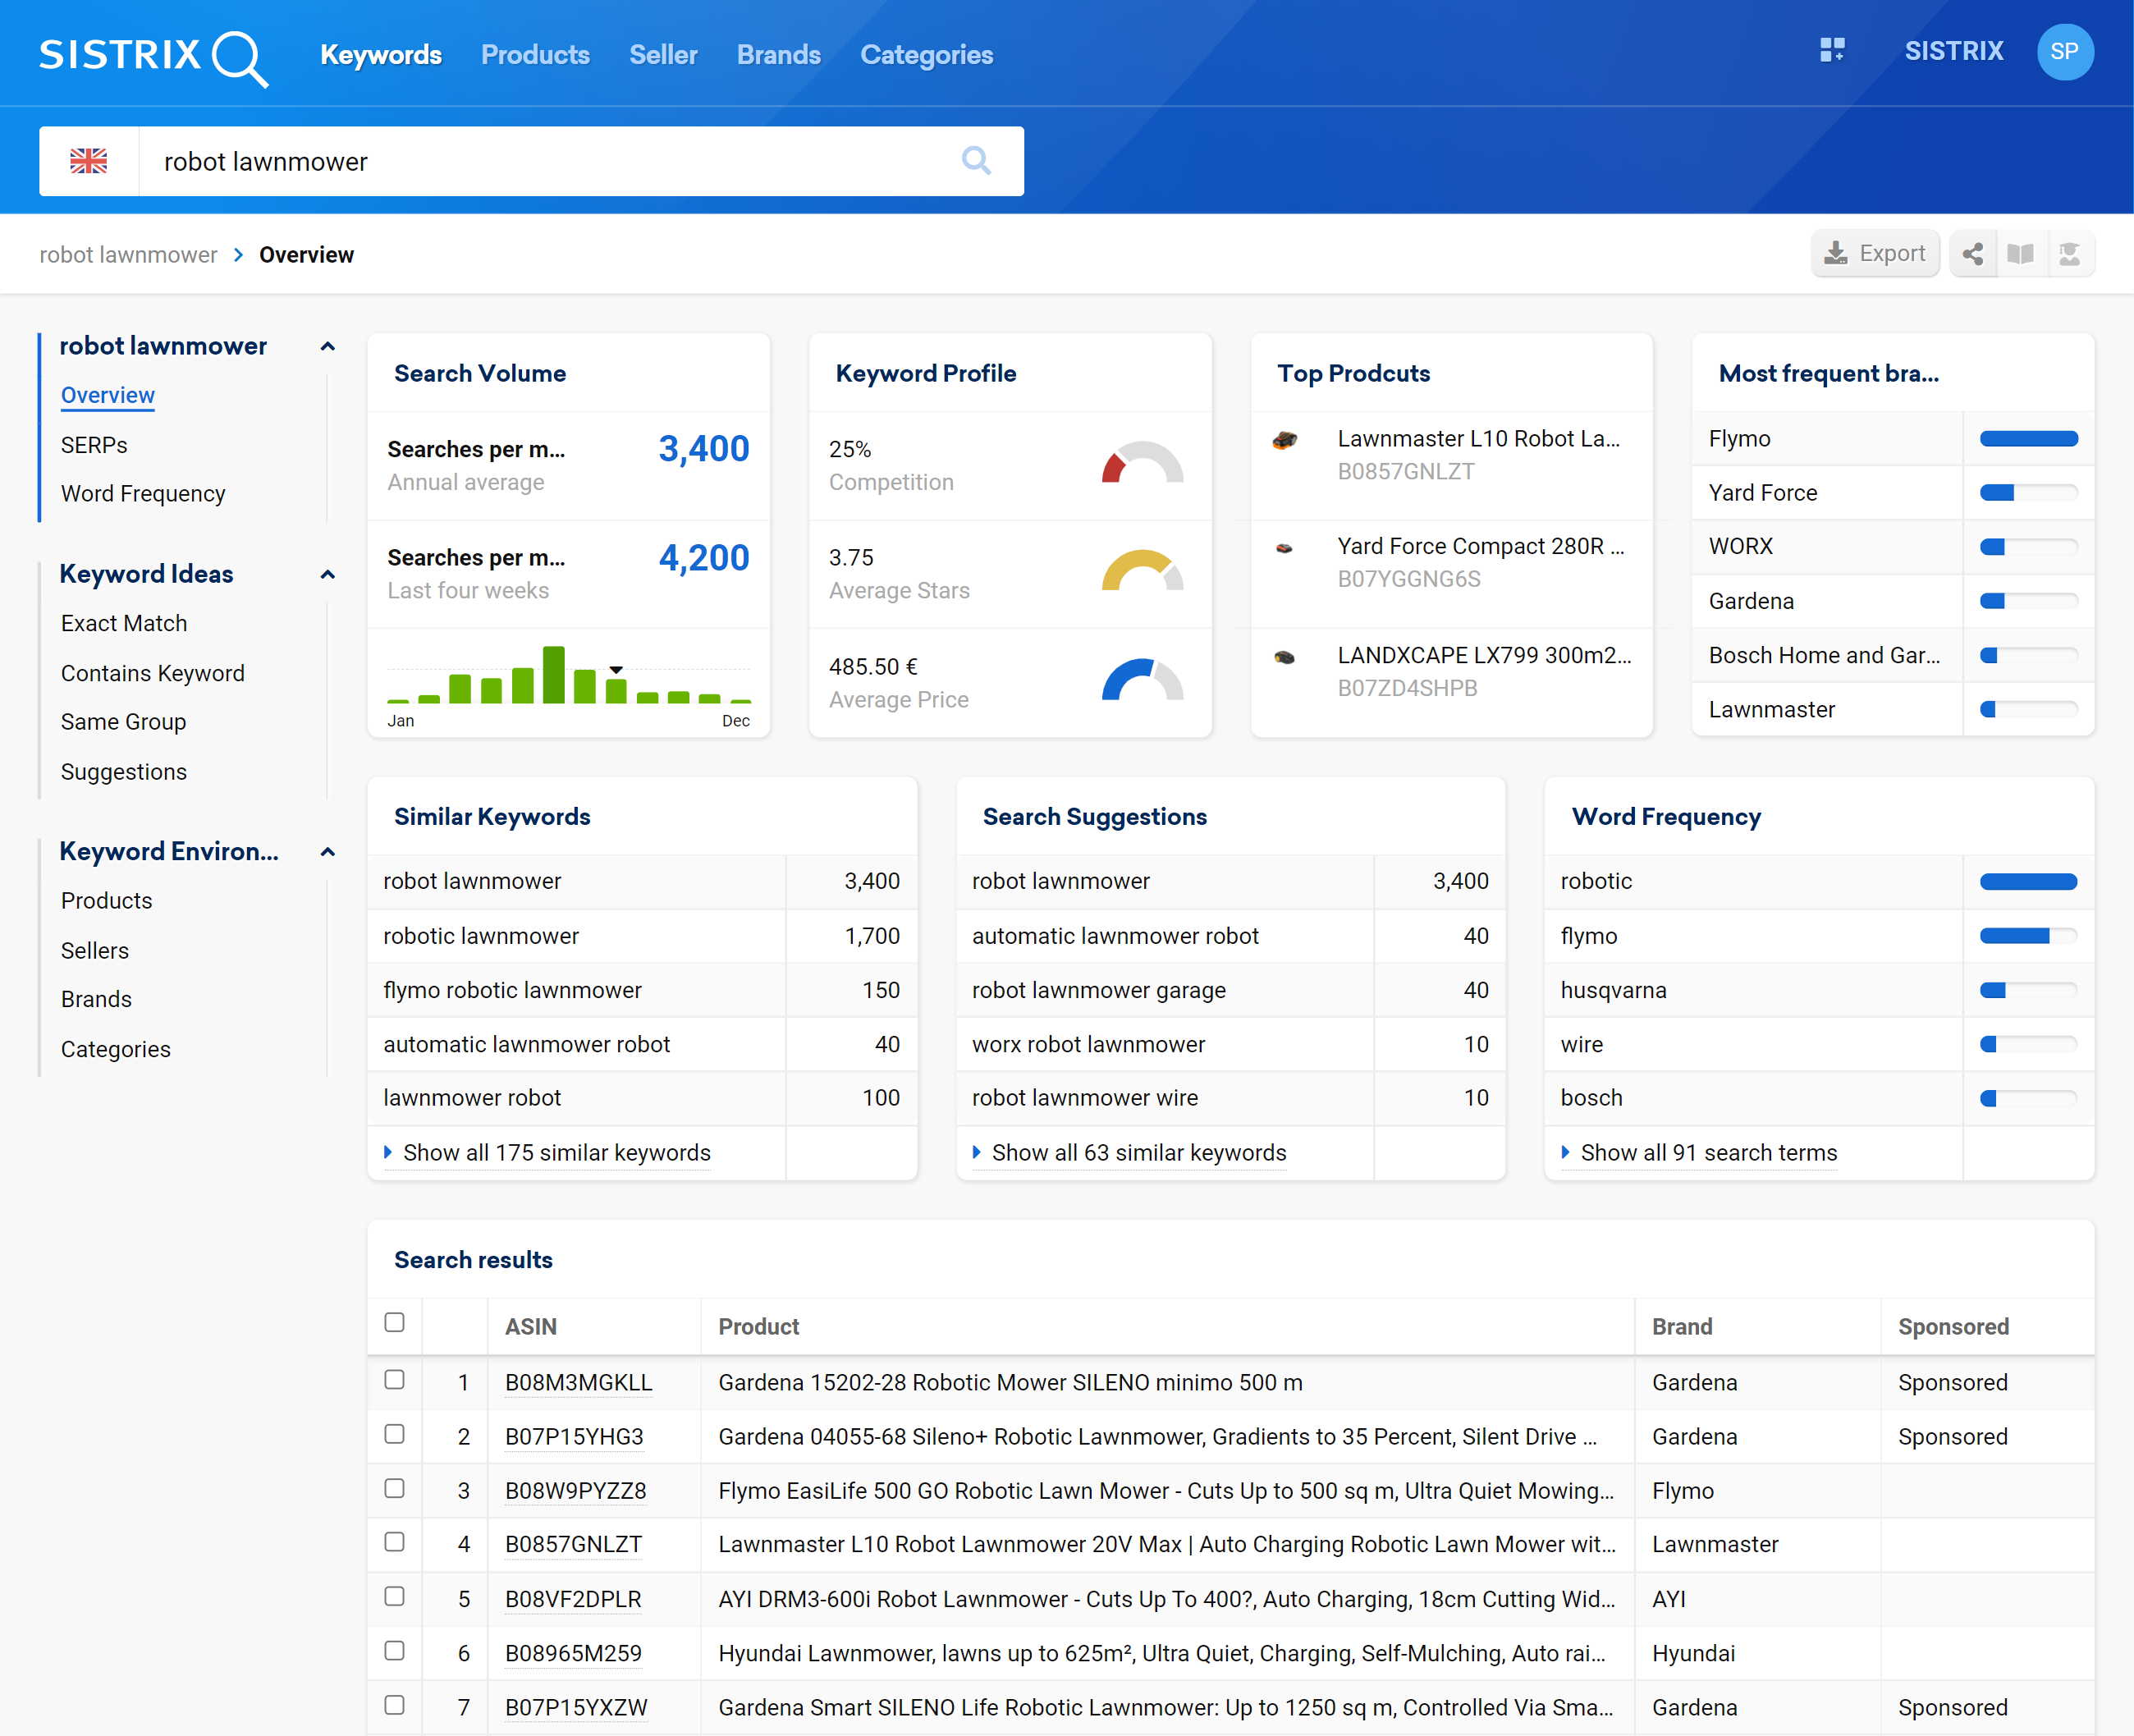Click the Yard Force Compact 280R thumbnail
This screenshot has width=2134, height=1736.
1285,548
